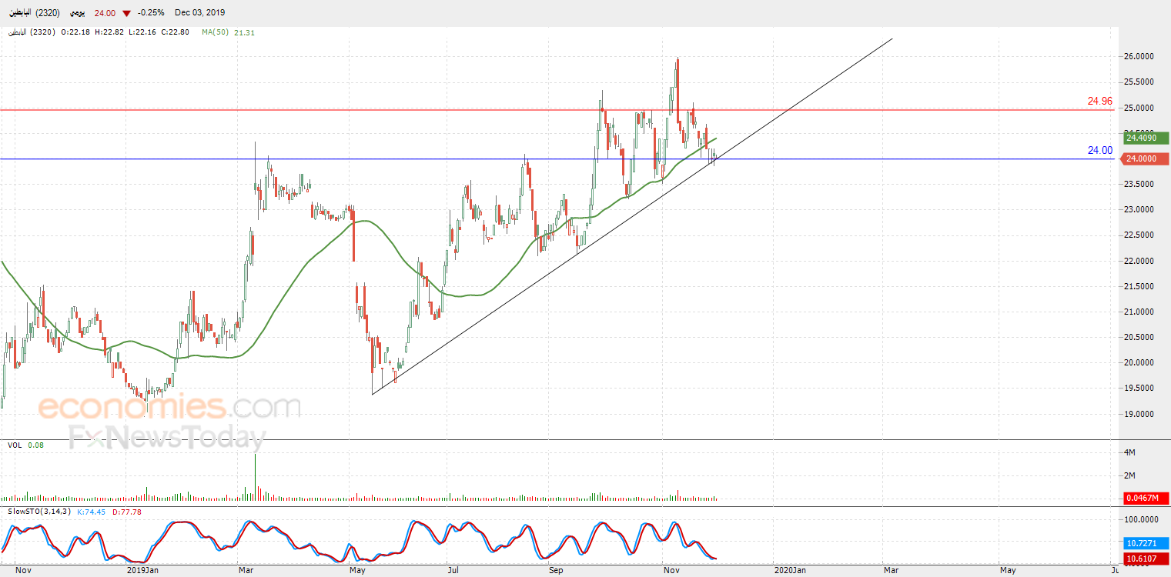This screenshot has height=577, width=1171.
Task: Click the FxNewsToday watermark logo
Action: click(166, 437)
